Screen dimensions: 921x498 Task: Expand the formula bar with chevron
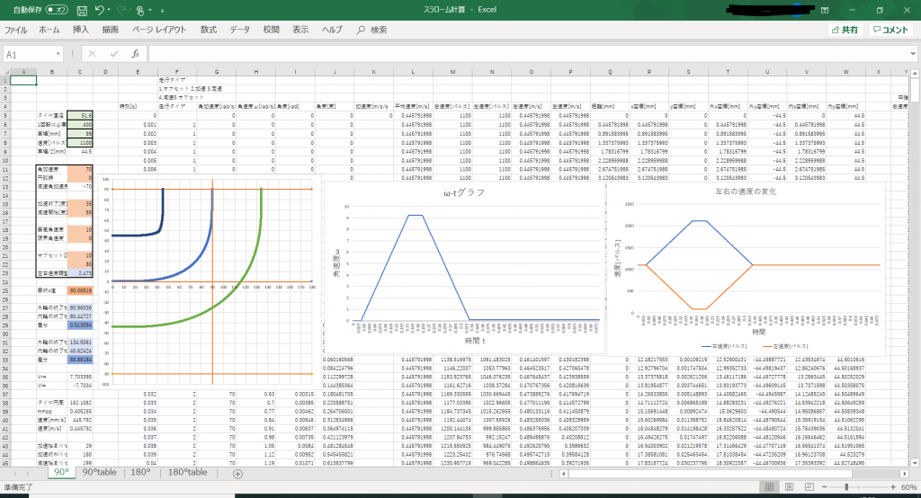click(x=913, y=54)
